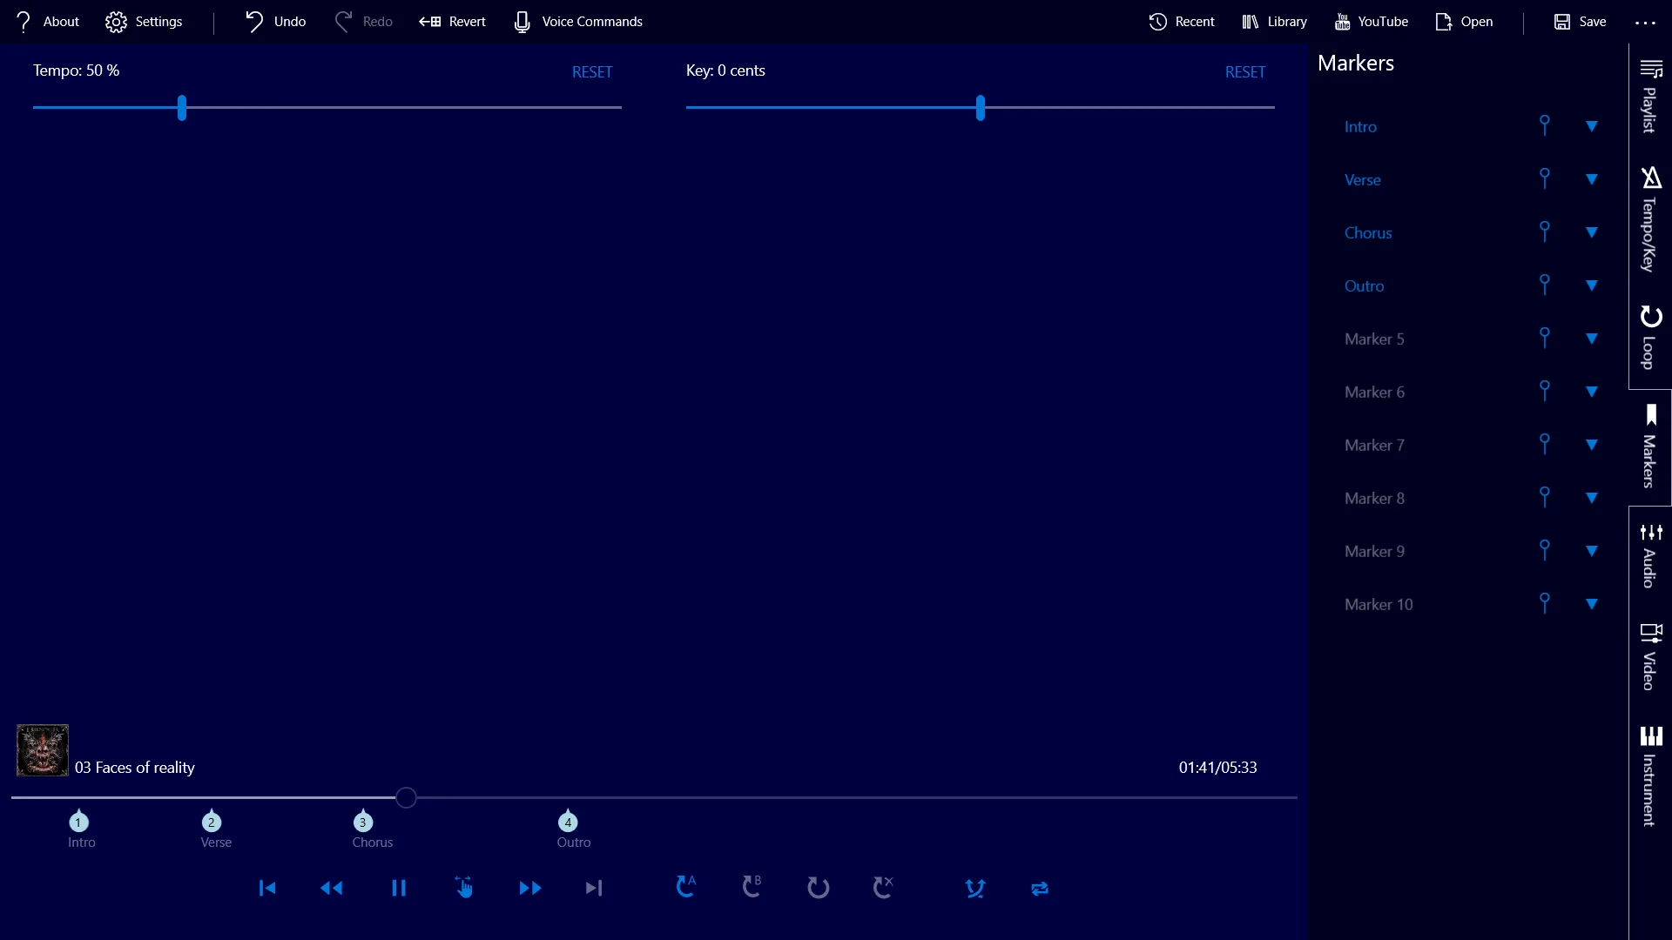Open Voice Commands
The width and height of the screenshot is (1672, 940).
[578, 22]
